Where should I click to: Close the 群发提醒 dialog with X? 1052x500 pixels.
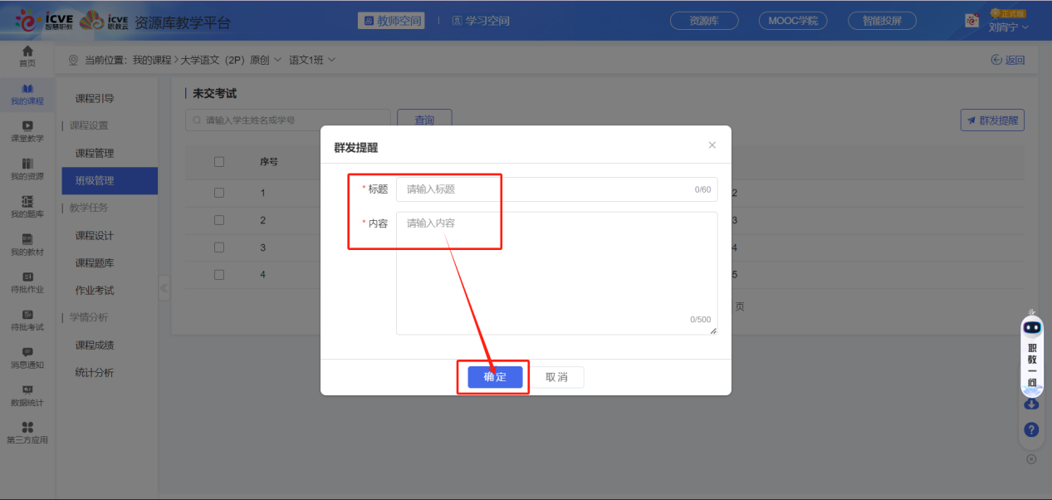712,145
